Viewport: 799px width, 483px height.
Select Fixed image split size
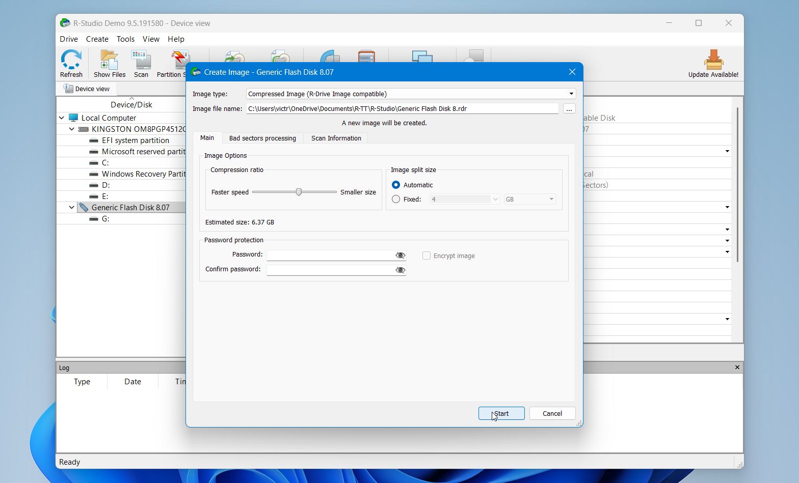(x=396, y=199)
